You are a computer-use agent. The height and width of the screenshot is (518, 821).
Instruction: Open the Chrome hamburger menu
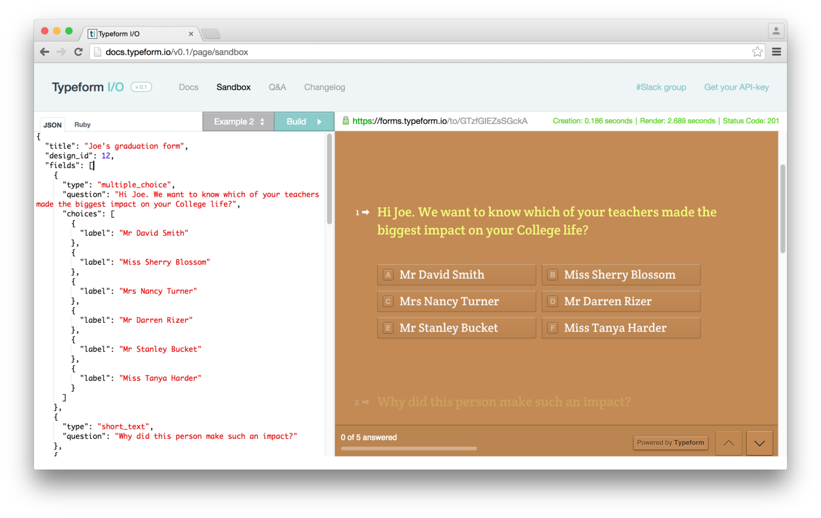[x=776, y=52]
